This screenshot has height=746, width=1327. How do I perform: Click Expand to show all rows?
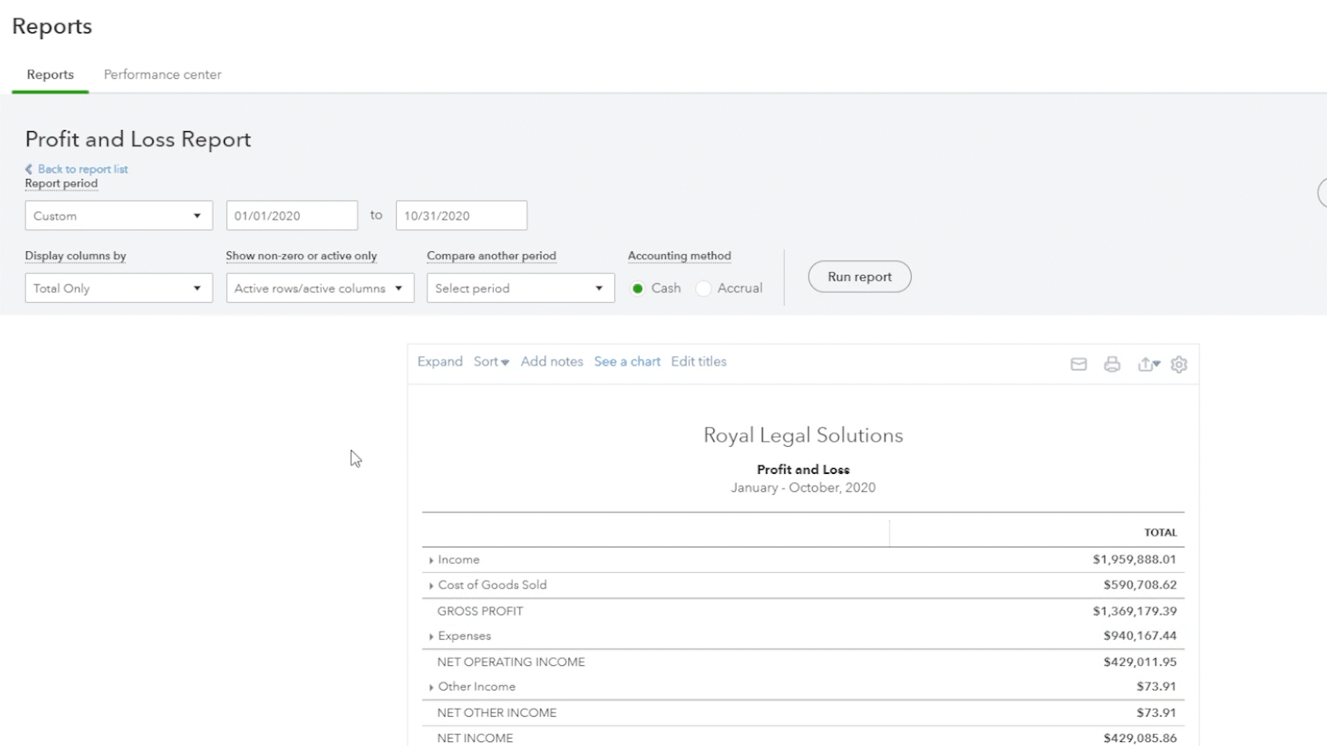click(x=440, y=361)
